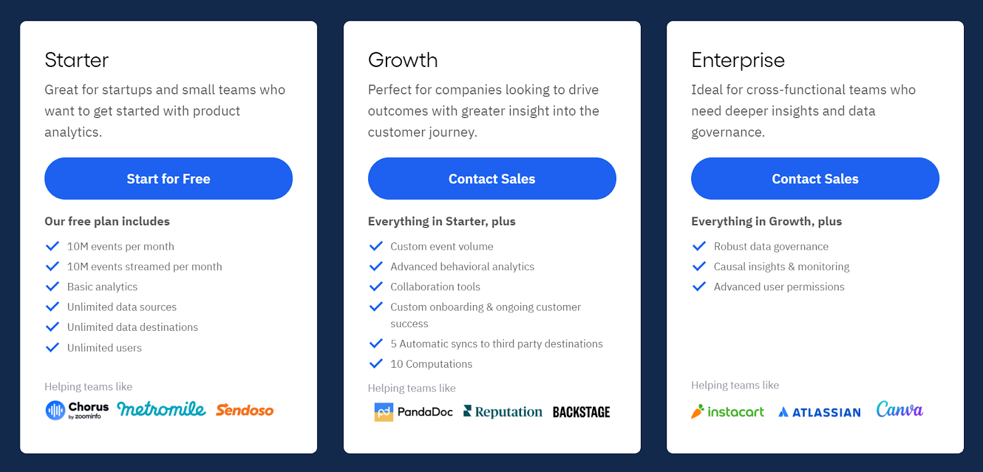Screen dimensions: 983x472
Task: Click the Start for Free button
Action: (x=168, y=179)
